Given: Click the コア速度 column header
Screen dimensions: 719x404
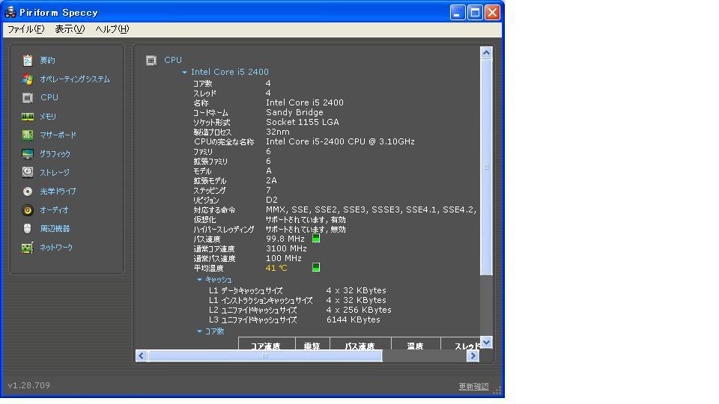Looking at the screenshot, I should 267,344.
